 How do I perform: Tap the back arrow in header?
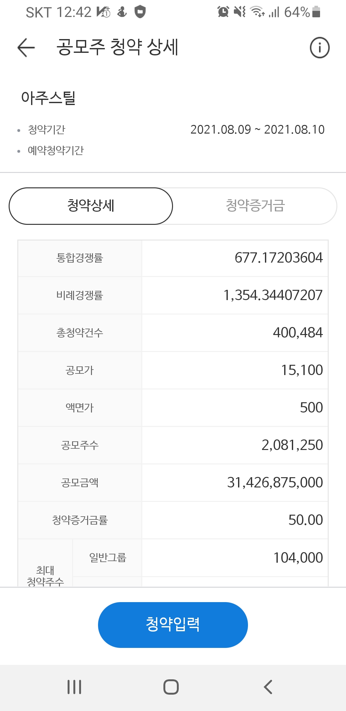tap(26, 47)
